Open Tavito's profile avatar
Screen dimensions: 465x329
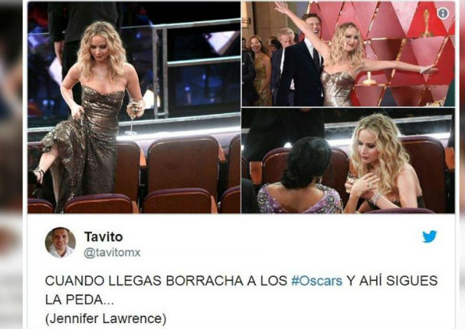coord(61,243)
